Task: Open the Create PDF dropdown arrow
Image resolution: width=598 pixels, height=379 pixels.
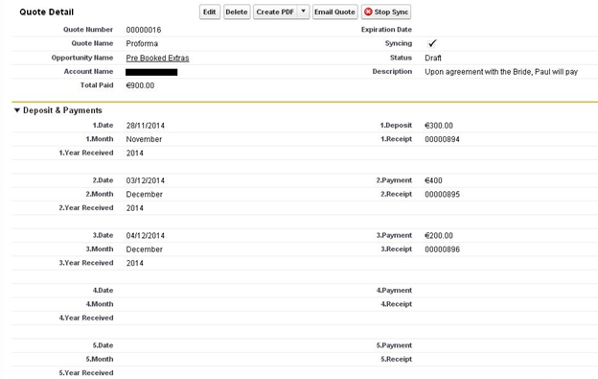Action: (x=303, y=12)
